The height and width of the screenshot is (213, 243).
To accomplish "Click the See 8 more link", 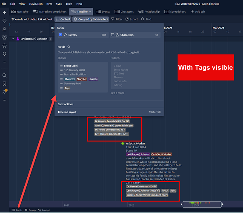I will point(117,93).
